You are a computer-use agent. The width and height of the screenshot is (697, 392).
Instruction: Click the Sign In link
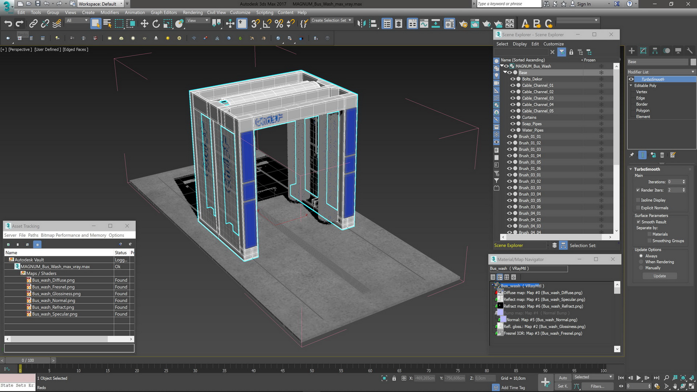(584, 4)
